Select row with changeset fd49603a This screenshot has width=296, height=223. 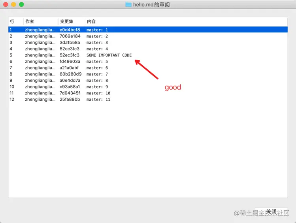click(x=148, y=61)
